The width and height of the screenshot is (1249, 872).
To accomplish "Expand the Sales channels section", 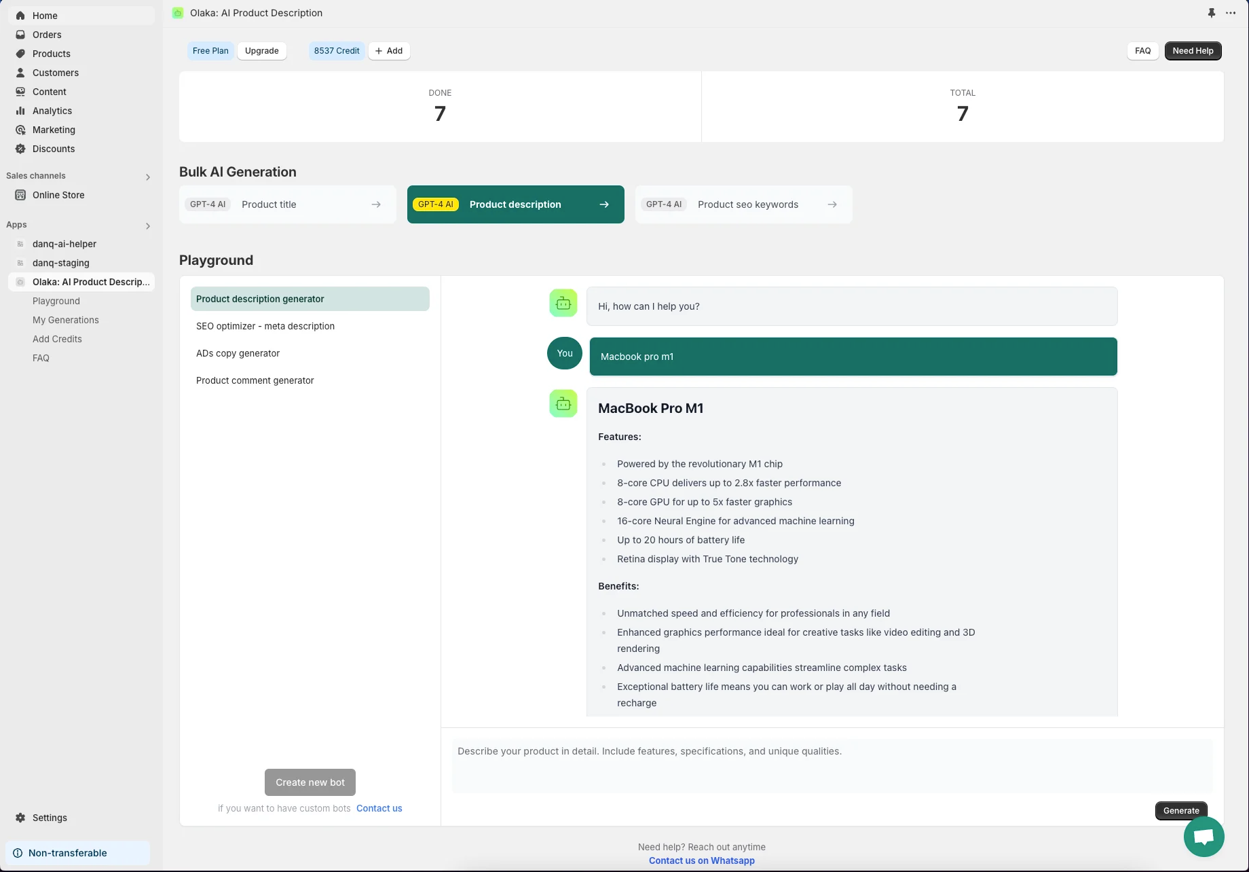I will pos(147,177).
